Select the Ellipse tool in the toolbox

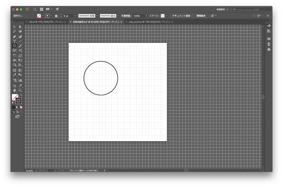click(x=15, y=46)
